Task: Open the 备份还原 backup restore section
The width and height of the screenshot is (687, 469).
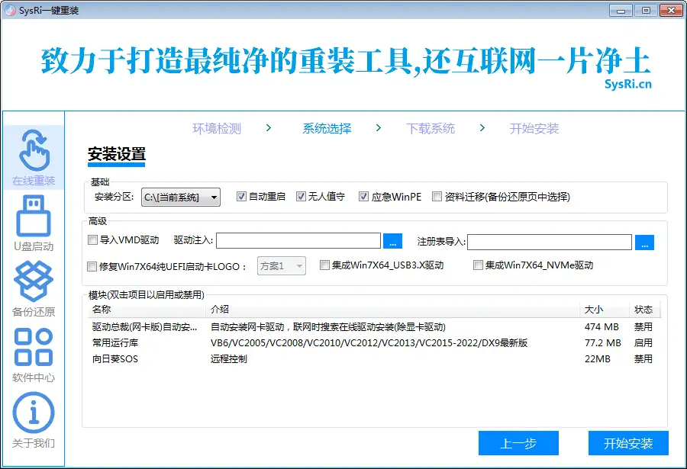Action: click(x=34, y=288)
